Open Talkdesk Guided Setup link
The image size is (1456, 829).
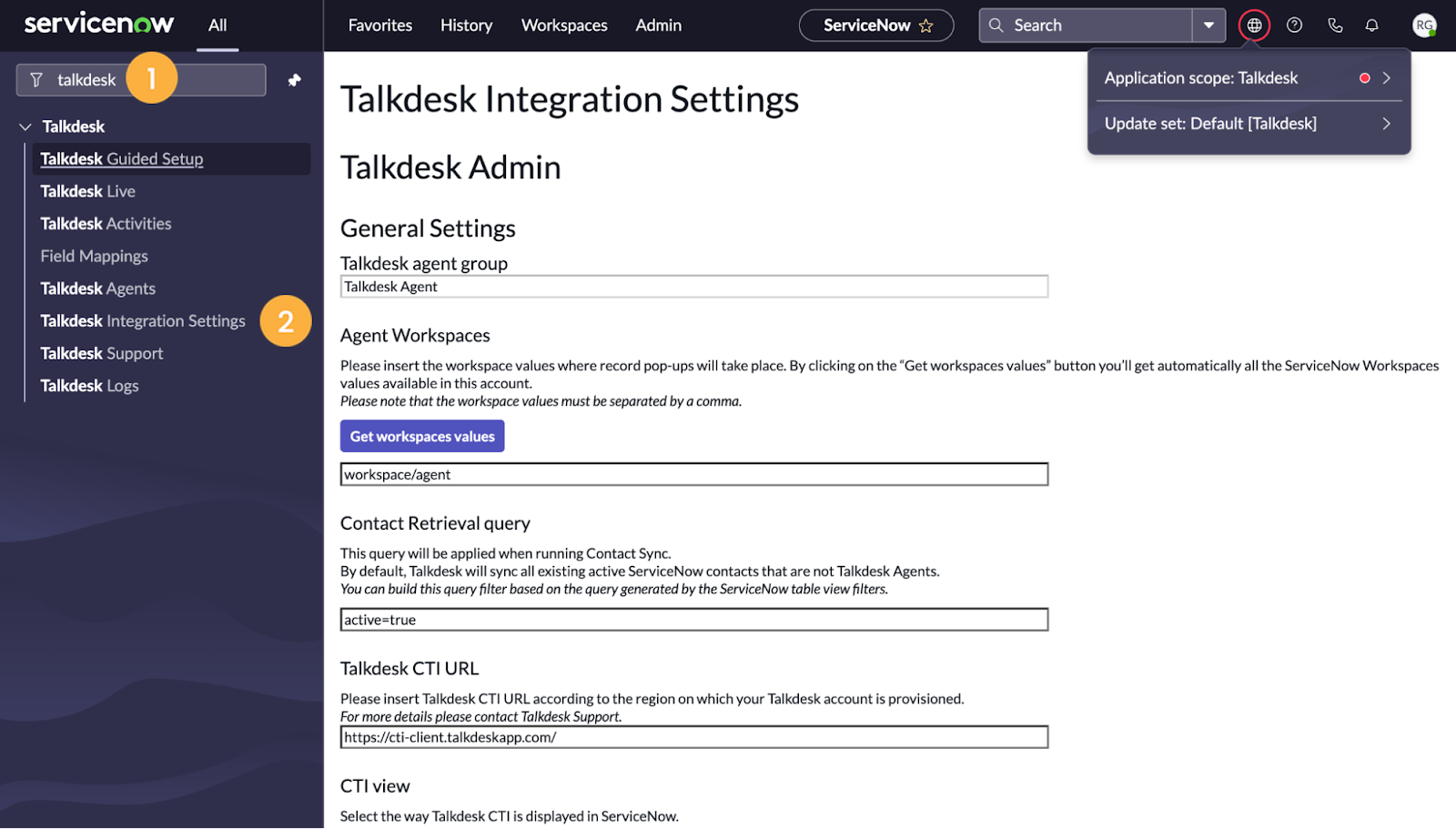pos(120,158)
